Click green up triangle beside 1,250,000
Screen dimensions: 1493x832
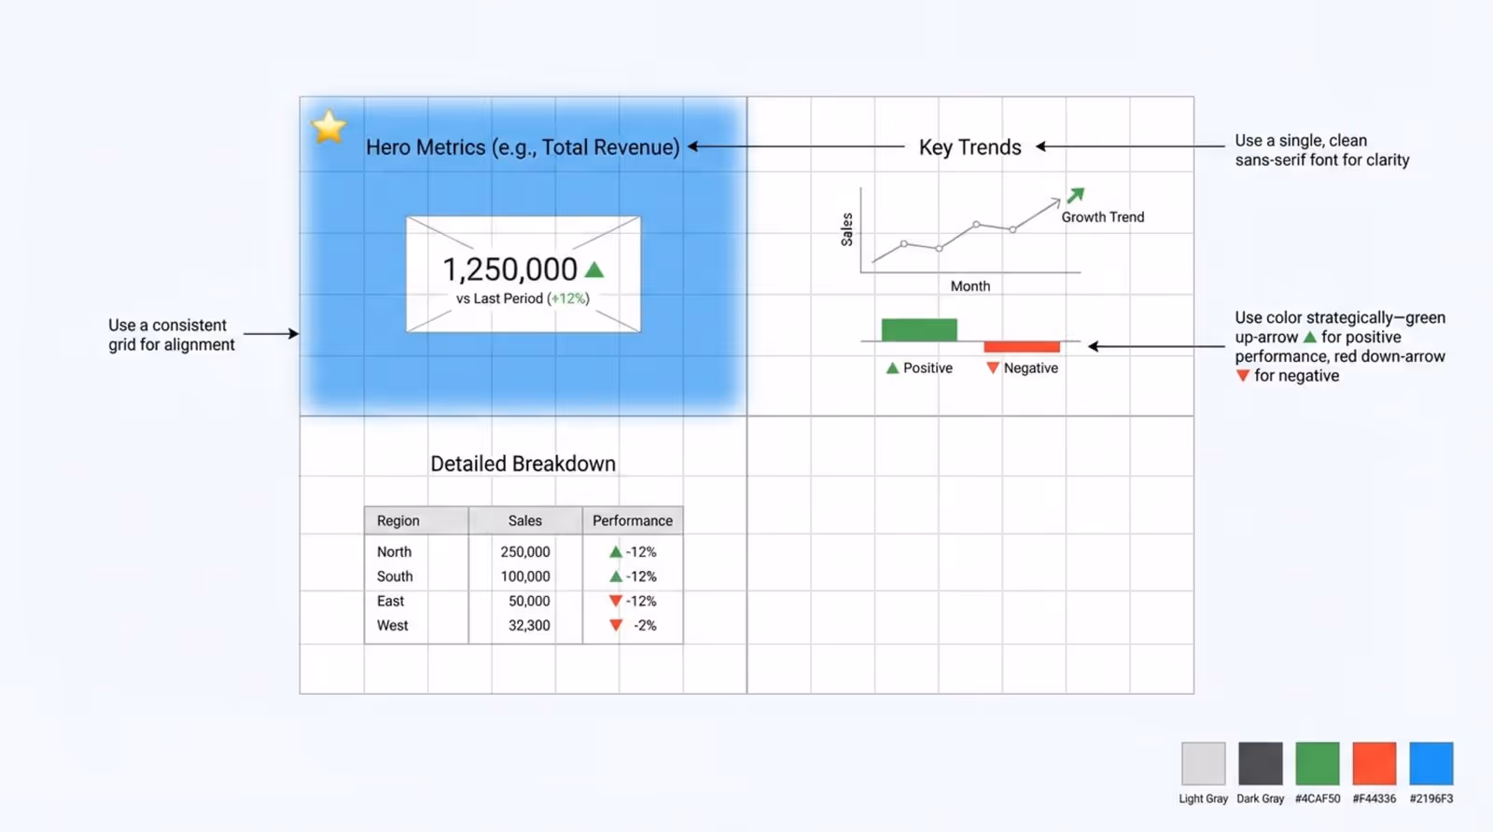pos(594,270)
